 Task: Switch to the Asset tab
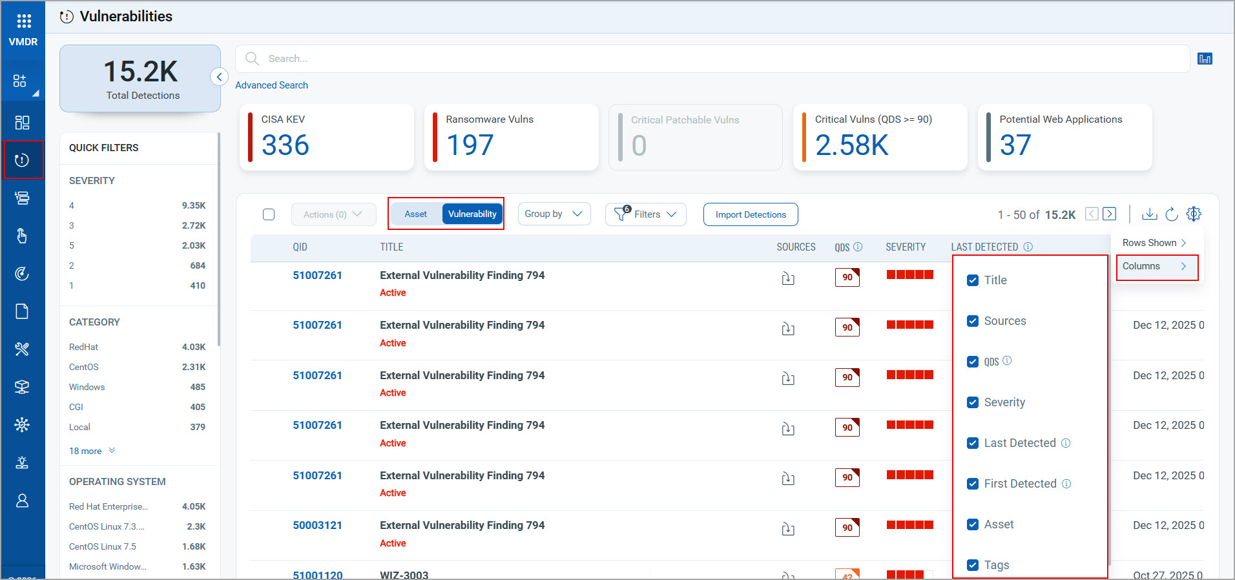[415, 214]
